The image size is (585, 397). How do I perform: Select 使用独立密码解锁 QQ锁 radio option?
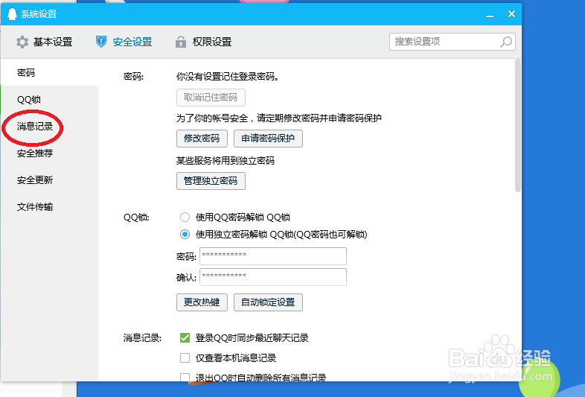click(x=185, y=235)
